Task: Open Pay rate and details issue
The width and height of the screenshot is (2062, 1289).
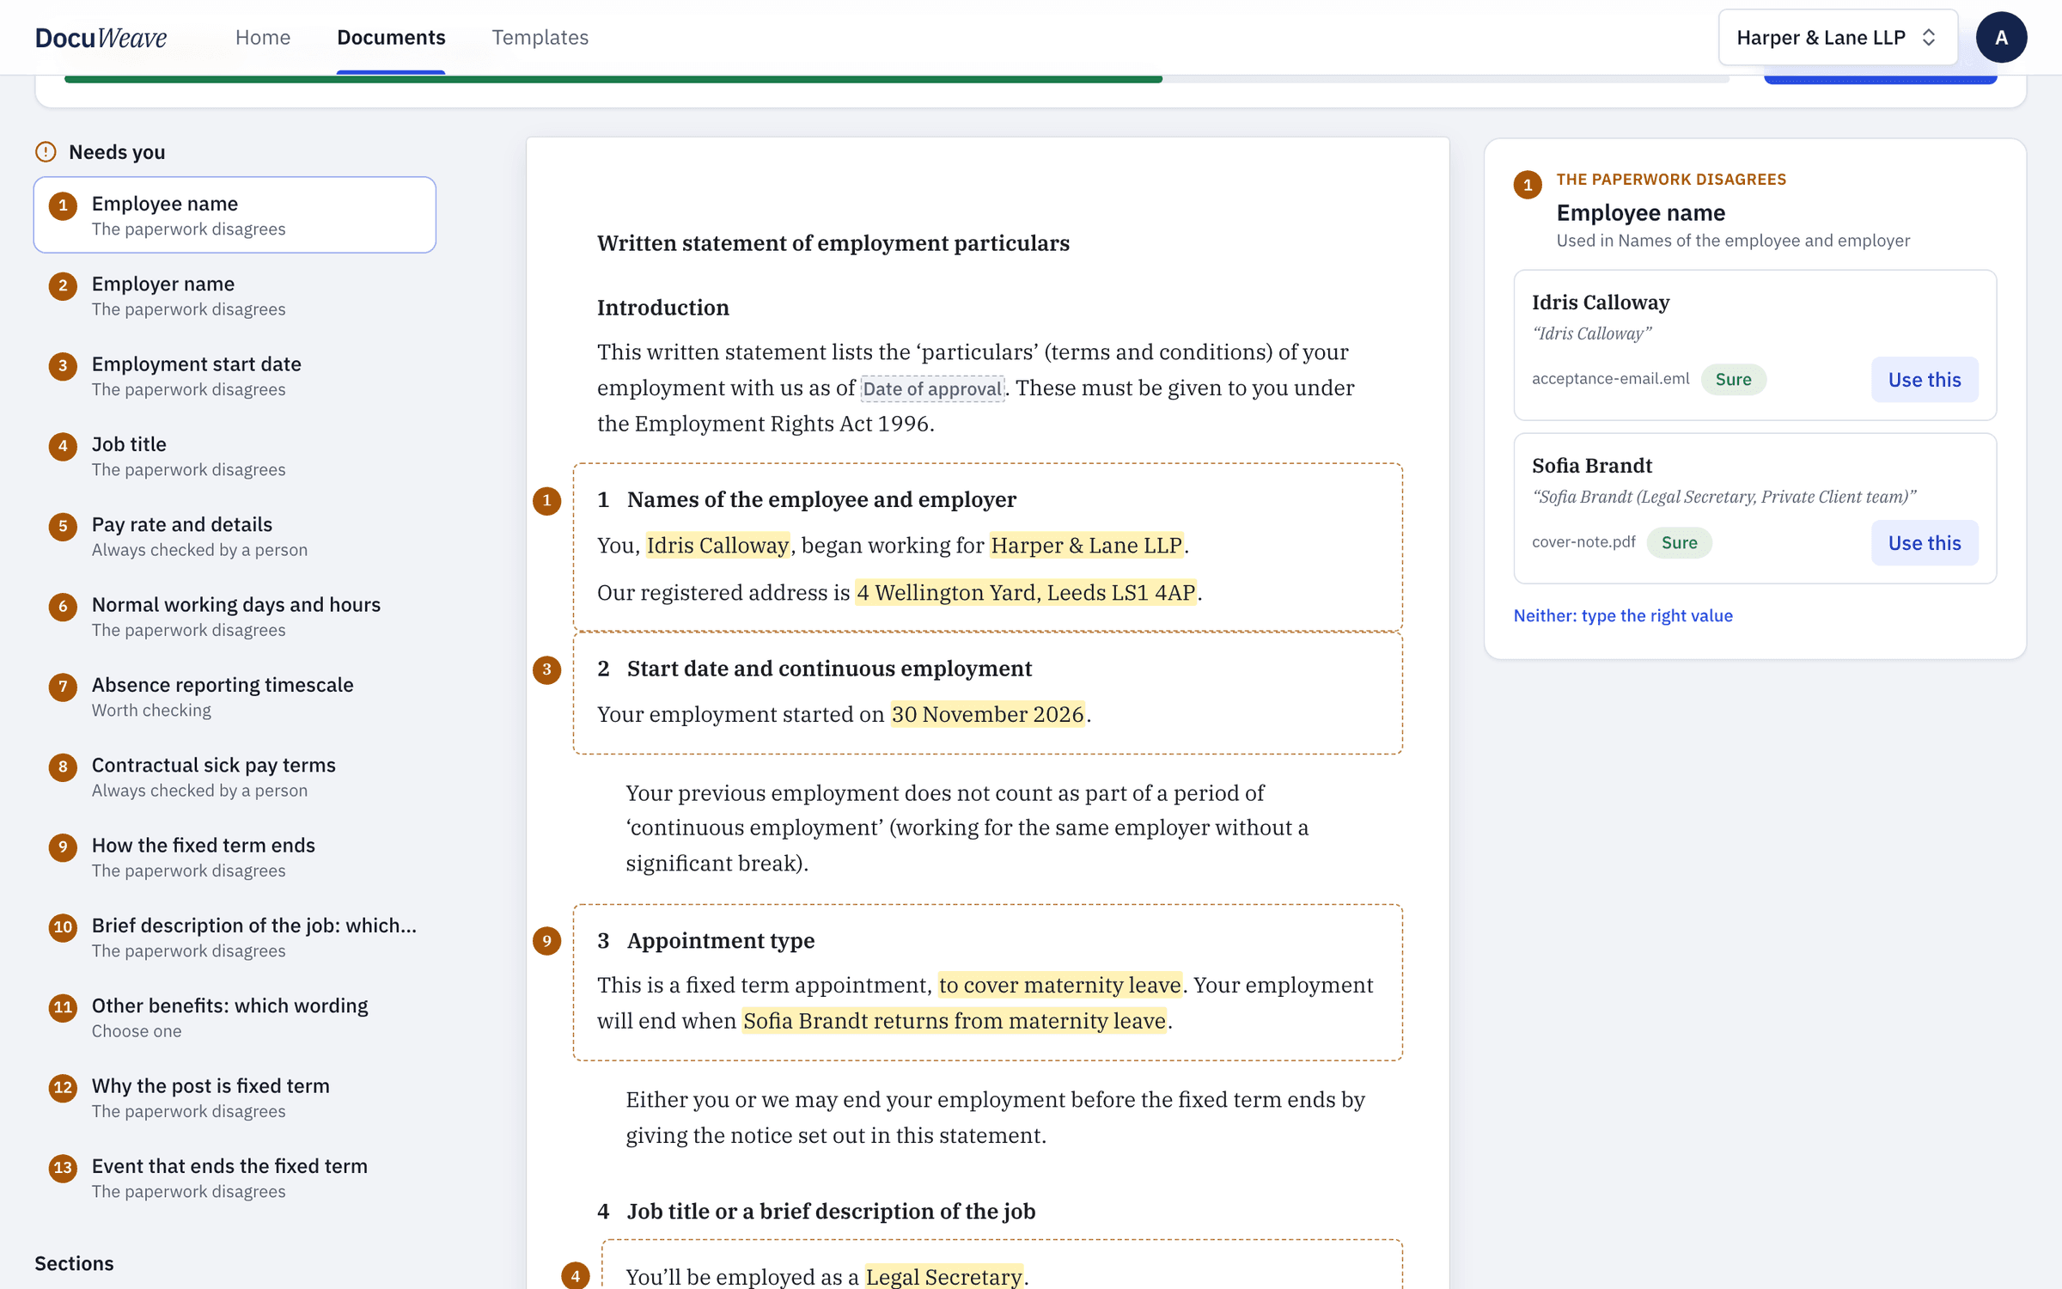Action: 235,536
